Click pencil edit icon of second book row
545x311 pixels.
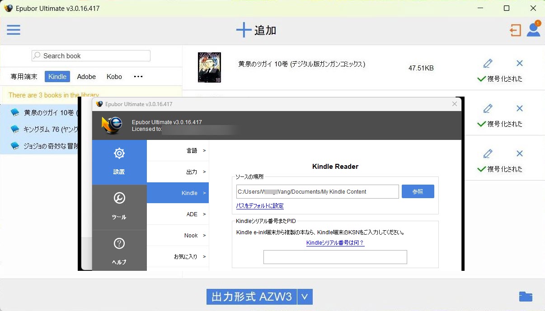[488, 108]
